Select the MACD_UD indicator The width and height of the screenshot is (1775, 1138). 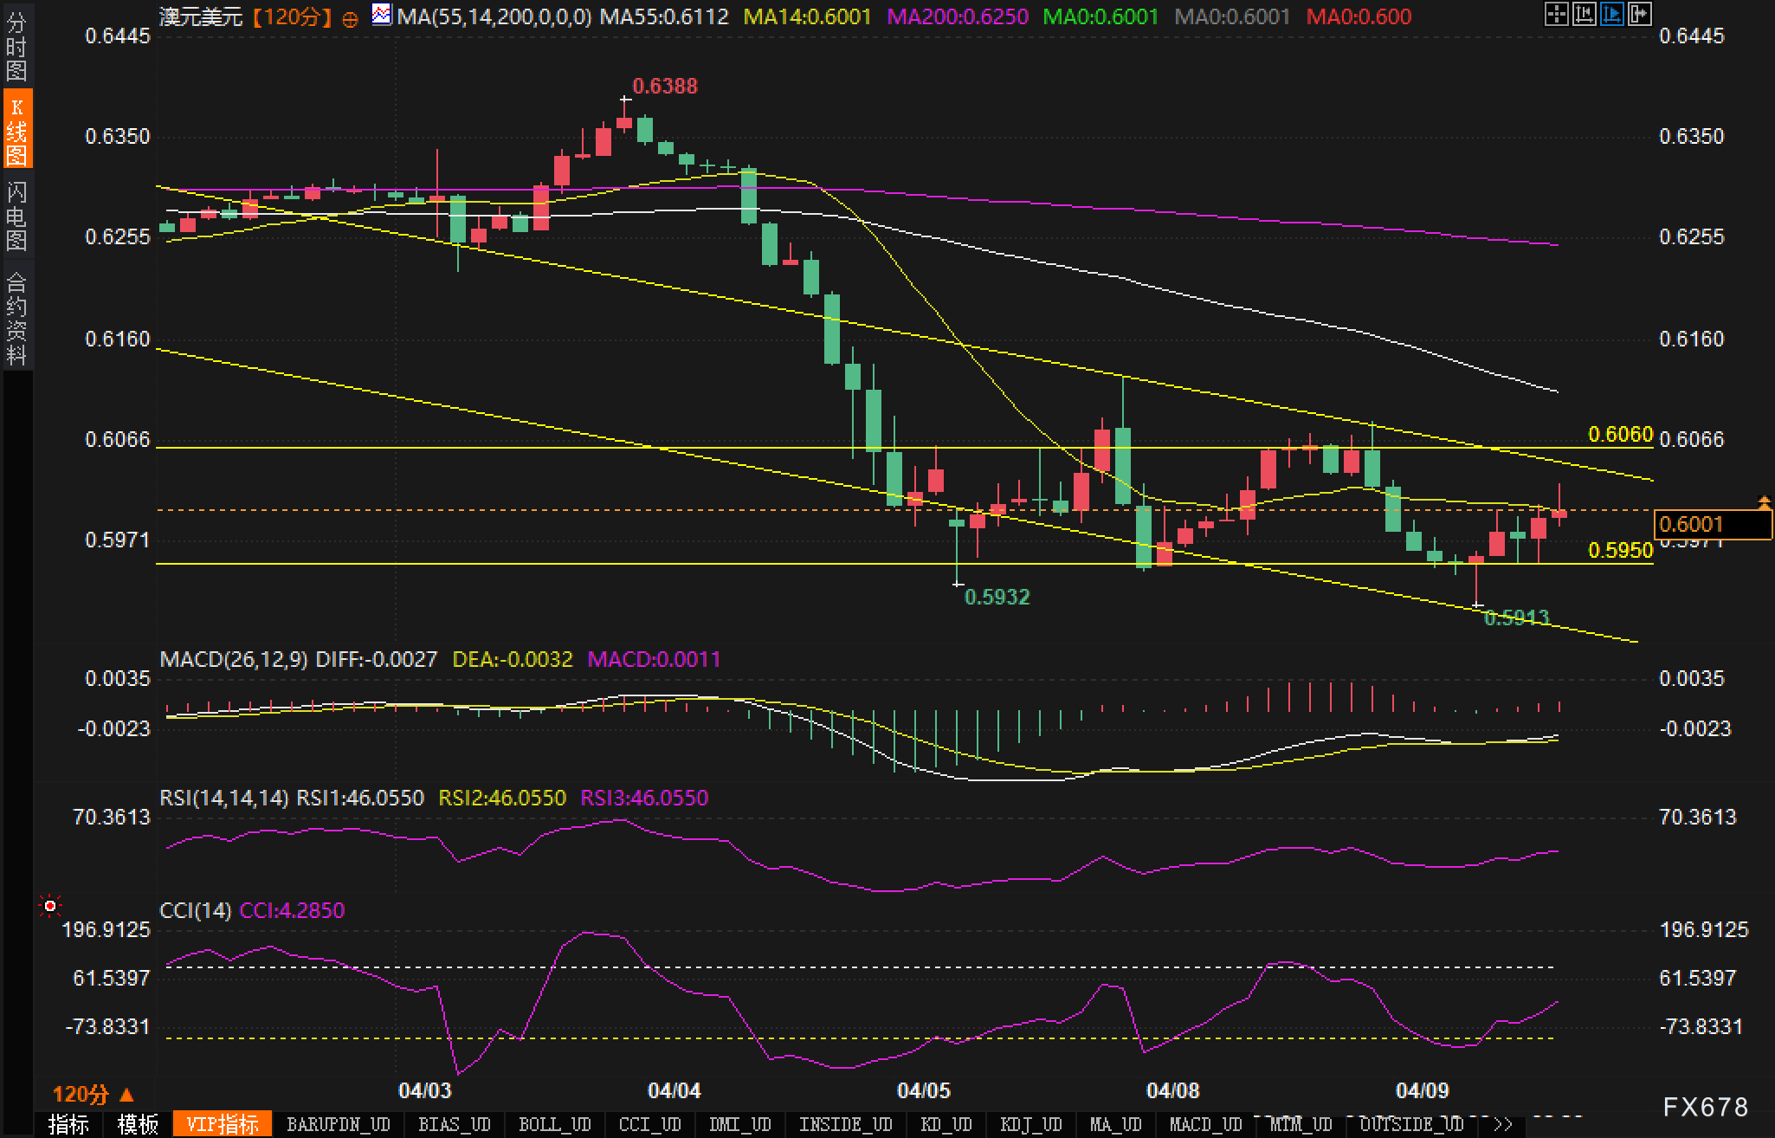point(1205,1124)
